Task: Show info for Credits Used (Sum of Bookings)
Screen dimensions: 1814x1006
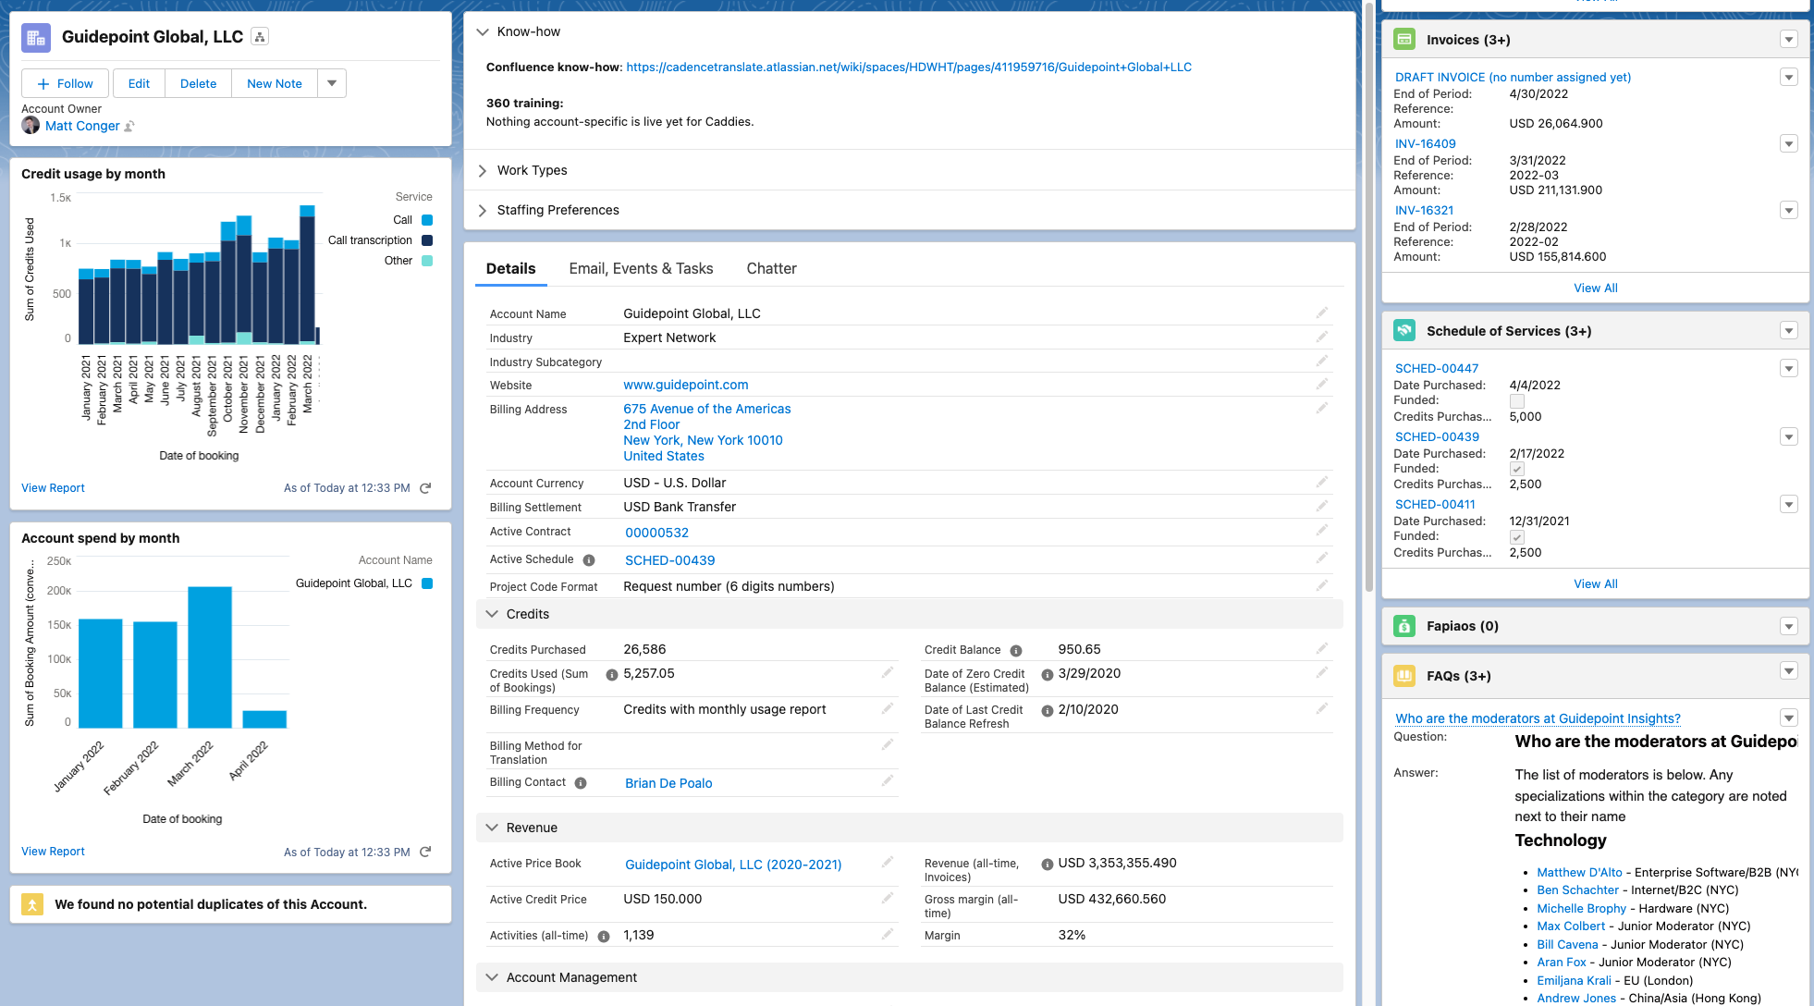Action: click(x=611, y=675)
